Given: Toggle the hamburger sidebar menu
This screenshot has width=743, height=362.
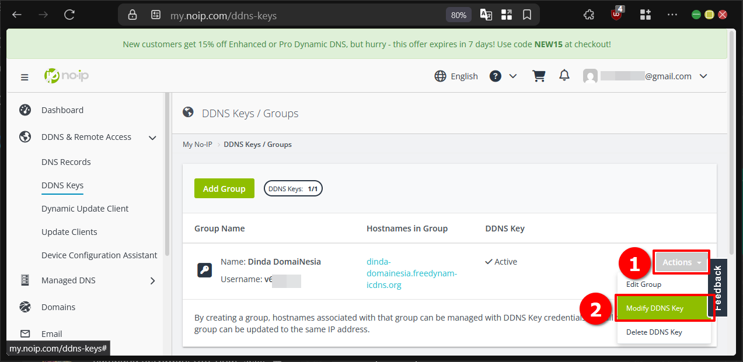Looking at the screenshot, I should pos(25,77).
